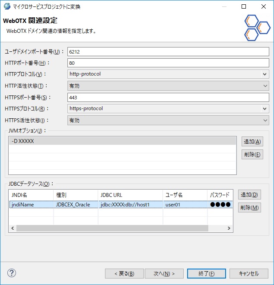Click the help question mark icon
Viewport: 274px width, 285px height.
click(x=12, y=273)
